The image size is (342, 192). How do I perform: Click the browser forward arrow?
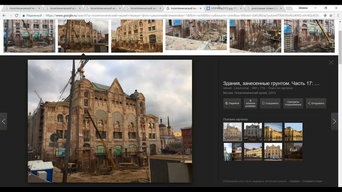point(10,15)
